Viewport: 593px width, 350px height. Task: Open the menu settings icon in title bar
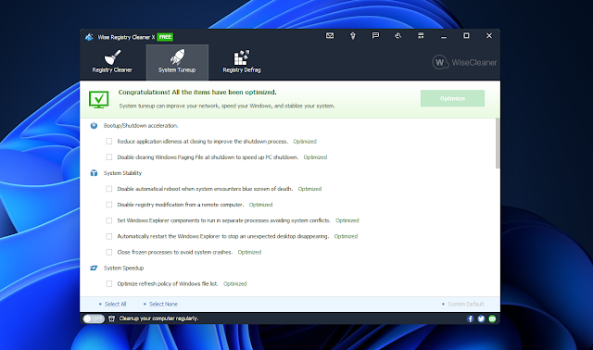421,35
